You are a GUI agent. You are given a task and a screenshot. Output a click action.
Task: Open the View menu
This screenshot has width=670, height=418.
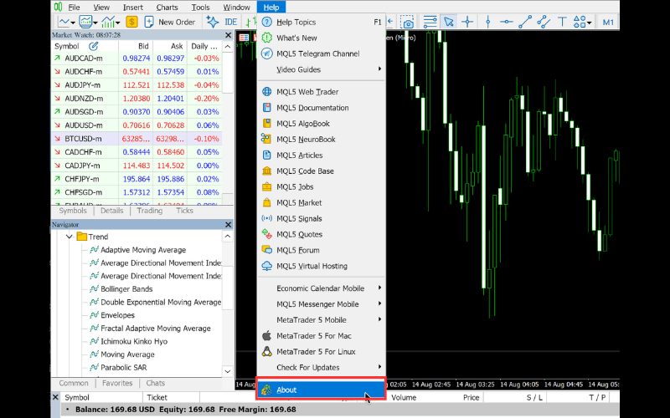(x=101, y=8)
